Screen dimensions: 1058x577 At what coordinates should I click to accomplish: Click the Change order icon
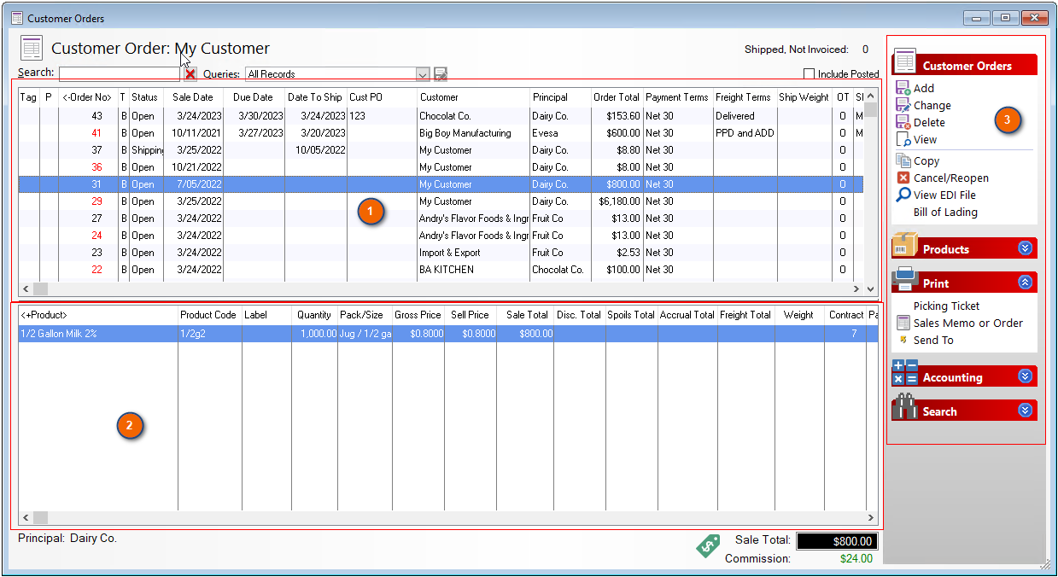pos(903,105)
